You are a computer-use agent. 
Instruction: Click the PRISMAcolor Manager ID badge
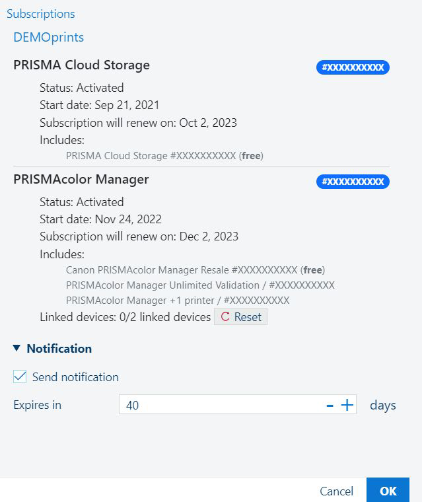coord(353,182)
